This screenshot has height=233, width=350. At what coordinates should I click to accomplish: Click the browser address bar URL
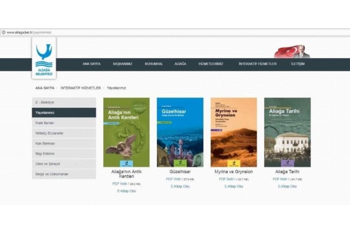(29, 33)
